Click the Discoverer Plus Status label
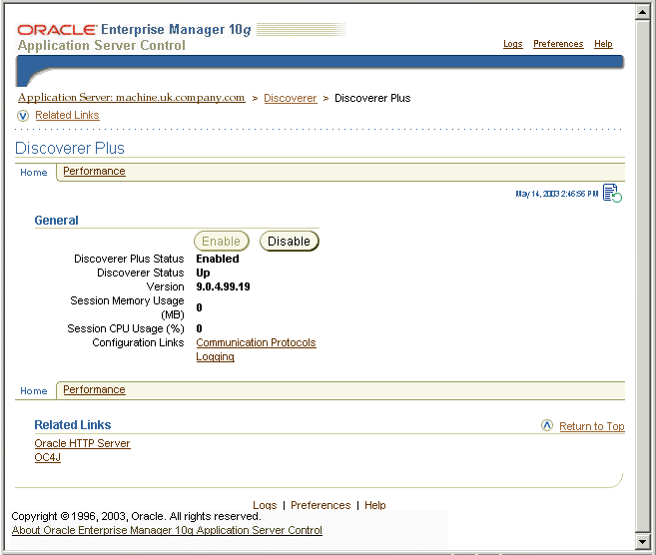Viewport: 656px width, 555px height. coord(129,259)
